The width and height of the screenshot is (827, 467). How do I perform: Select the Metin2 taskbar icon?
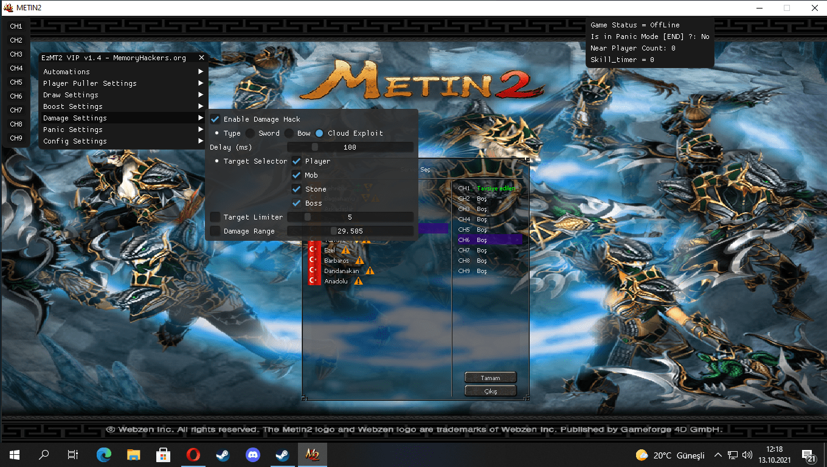[x=312, y=455]
